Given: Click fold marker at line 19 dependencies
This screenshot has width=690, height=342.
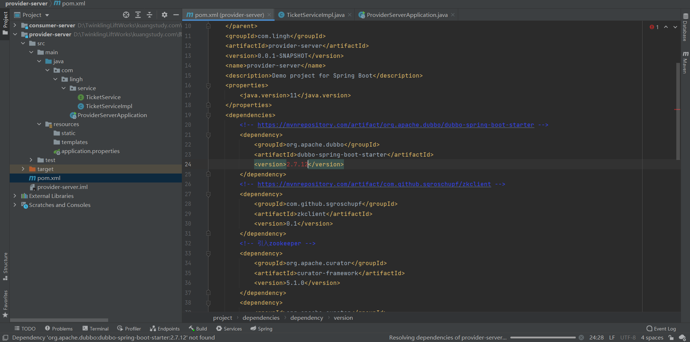Looking at the screenshot, I should [208, 115].
